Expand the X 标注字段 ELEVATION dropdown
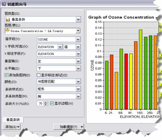The height and width of the screenshot is (140, 162). click(x=78, y=54)
